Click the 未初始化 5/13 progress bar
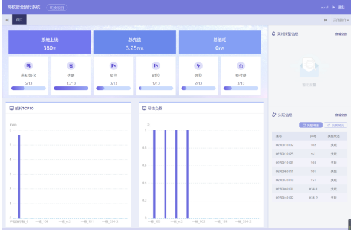This screenshot has height=232, width=357. [x=28, y=88]
